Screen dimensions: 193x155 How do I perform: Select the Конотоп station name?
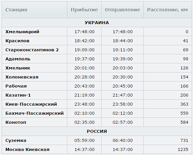point(16,122)
